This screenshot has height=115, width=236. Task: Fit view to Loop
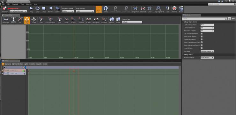pyautogui.click(x=150, y=8)
